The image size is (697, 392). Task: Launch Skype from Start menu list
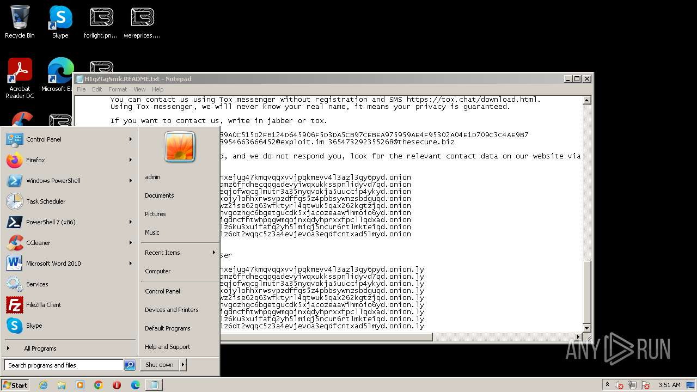(70, 326)
